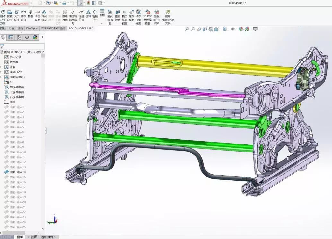Expand the 实体(129) solid bodies folder

click(2, 72)
